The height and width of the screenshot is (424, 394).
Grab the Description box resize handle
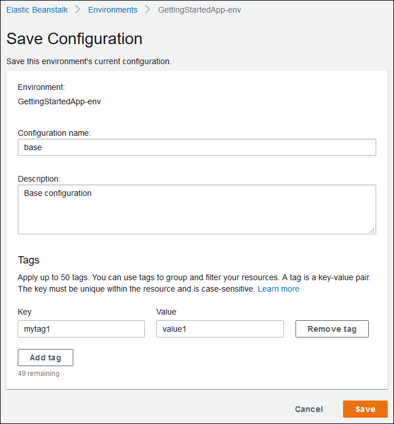pyautogui.click(x=372, y=230)
